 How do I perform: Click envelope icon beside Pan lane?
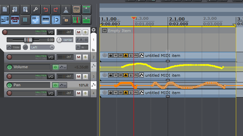[x=93, y=85]
